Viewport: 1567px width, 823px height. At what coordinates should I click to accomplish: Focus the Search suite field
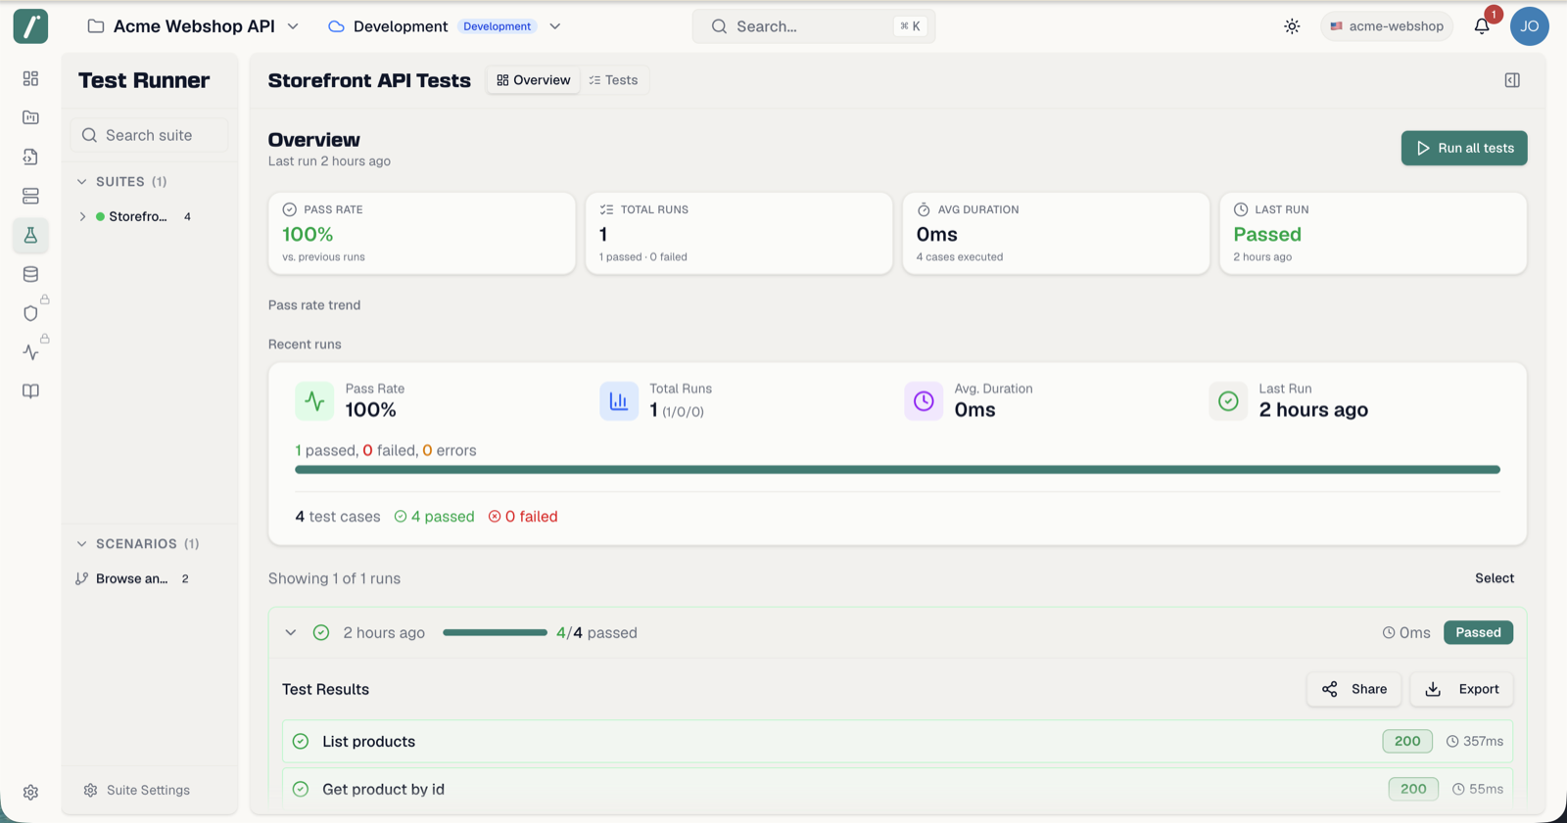149,135
